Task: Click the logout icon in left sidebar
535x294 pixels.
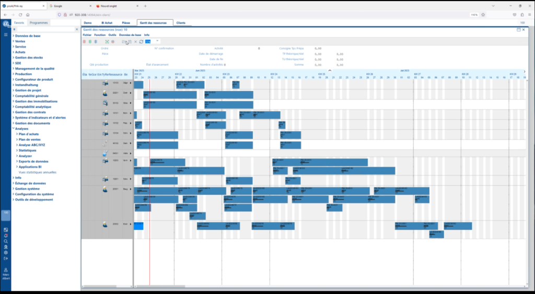Action: pyautogui.click(x=6, y=258)
